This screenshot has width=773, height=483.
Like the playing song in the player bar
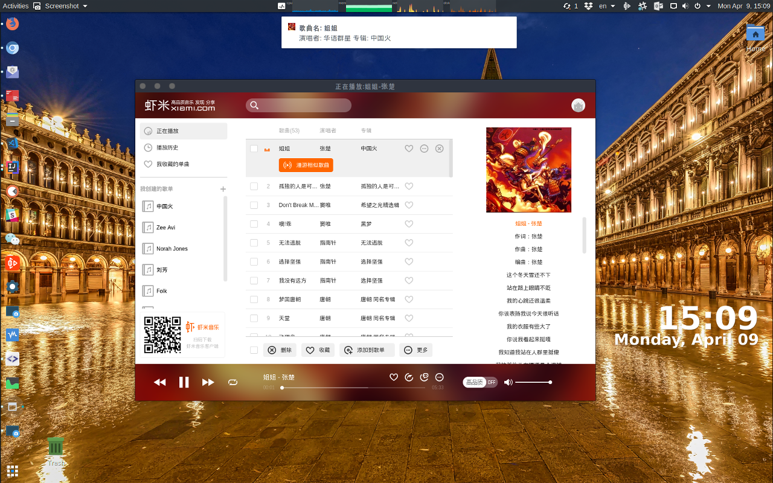click(394, 377)
